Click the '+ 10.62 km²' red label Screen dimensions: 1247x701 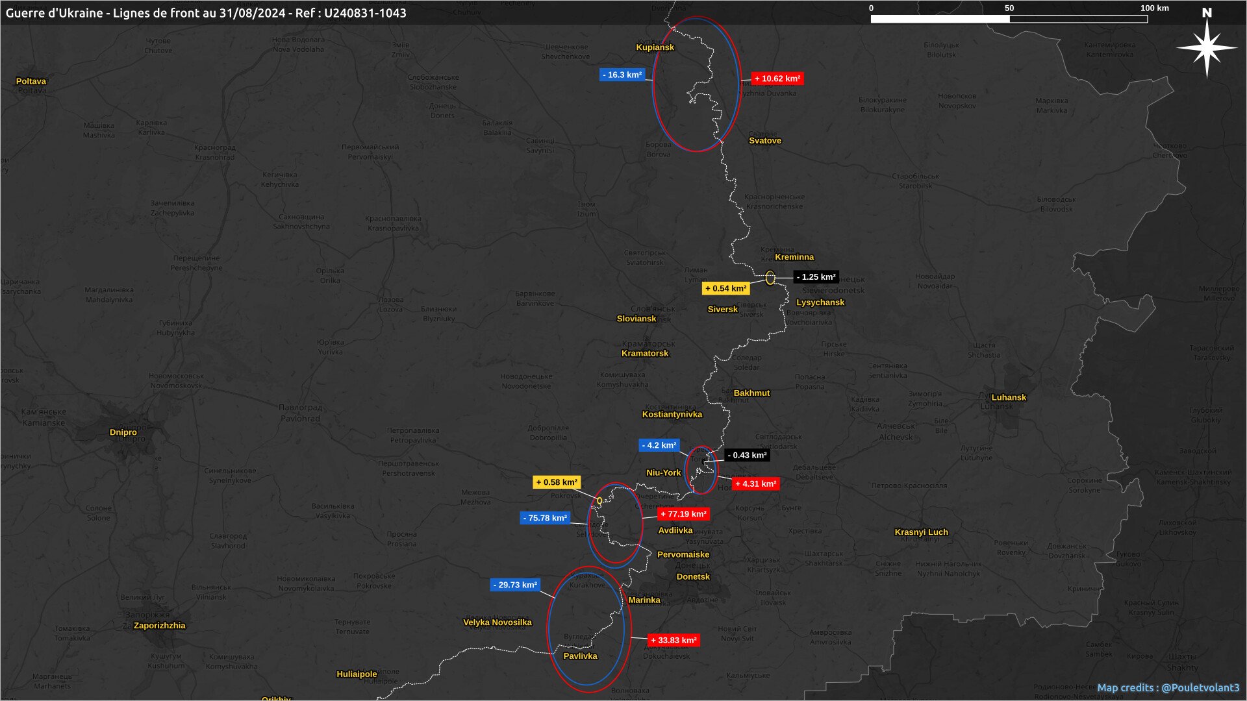pyautogui.click(x=777, y=79)
